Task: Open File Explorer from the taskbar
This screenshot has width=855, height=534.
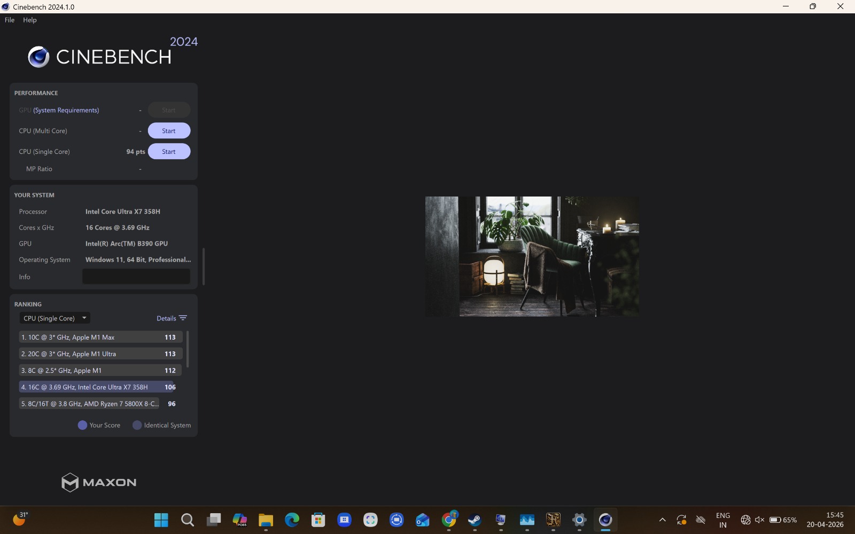Action: pyautogui.click(x=266, y=520)
